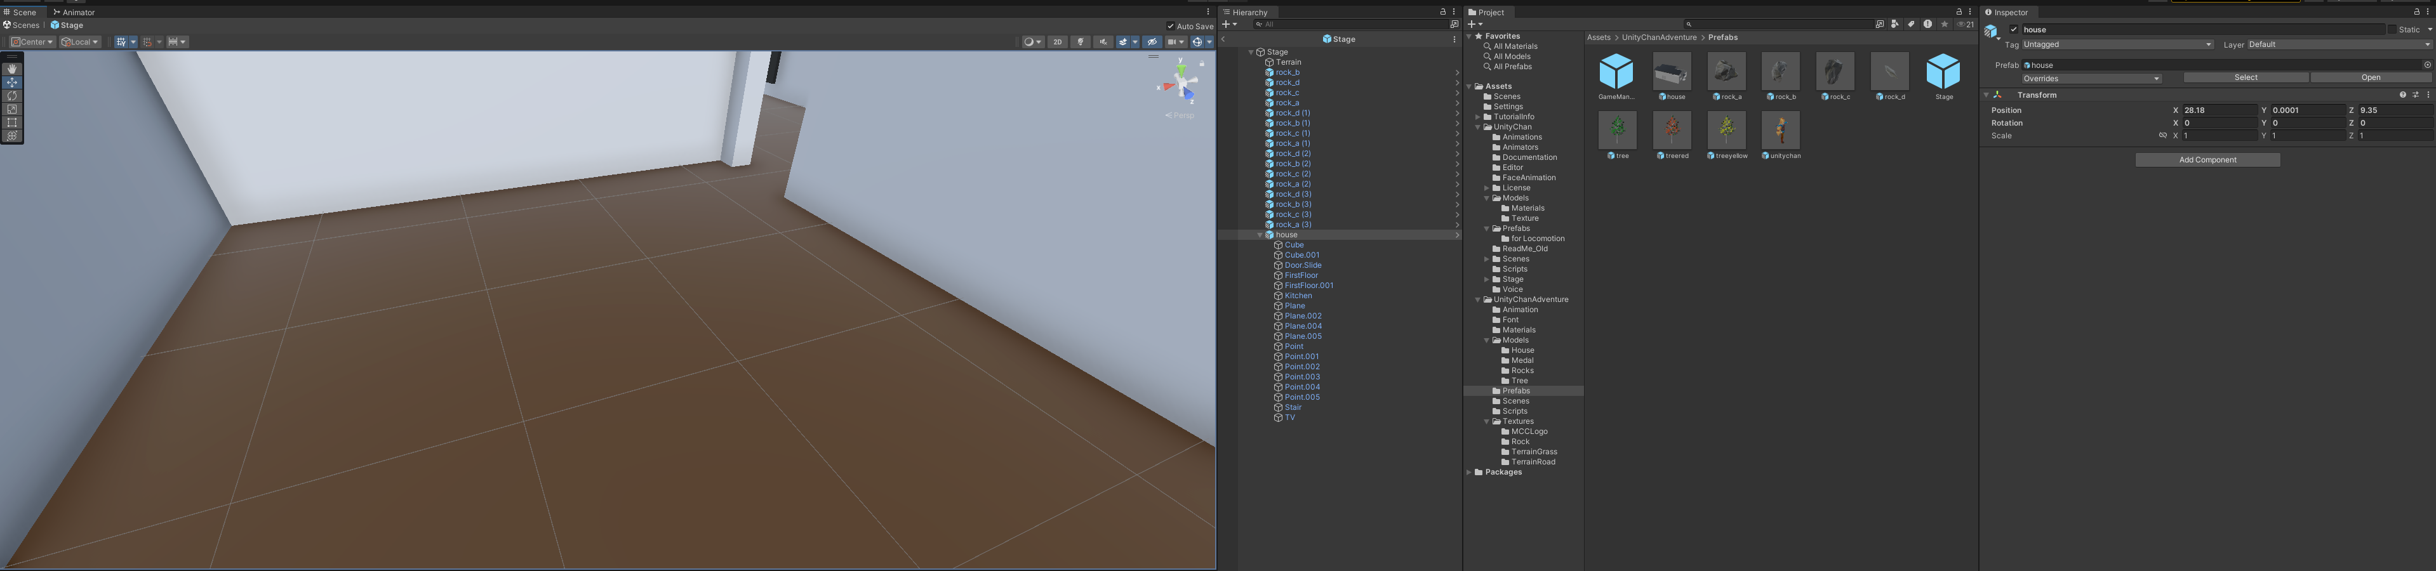The width and height of the screenshot is (2436, 571).
Task: Toggle 2D view mode in scene
Action: pyautogui.click(x=1057, y=42)
